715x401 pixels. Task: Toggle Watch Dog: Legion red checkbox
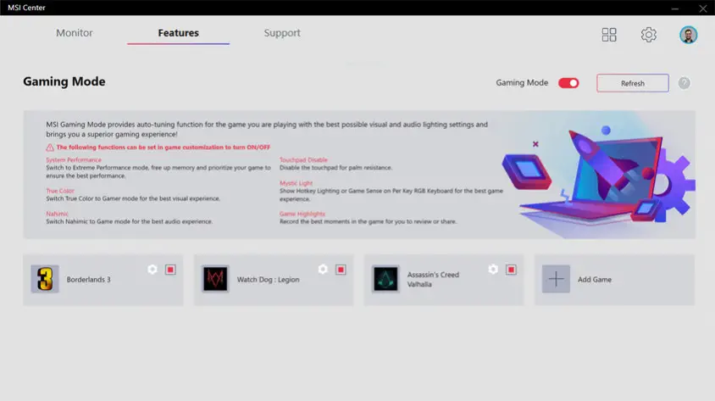tap(341, 270)
